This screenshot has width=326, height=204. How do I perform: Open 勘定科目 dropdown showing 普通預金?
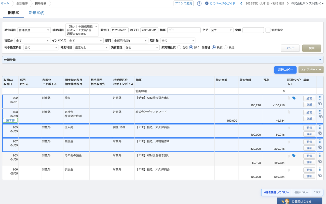(34, 30)
